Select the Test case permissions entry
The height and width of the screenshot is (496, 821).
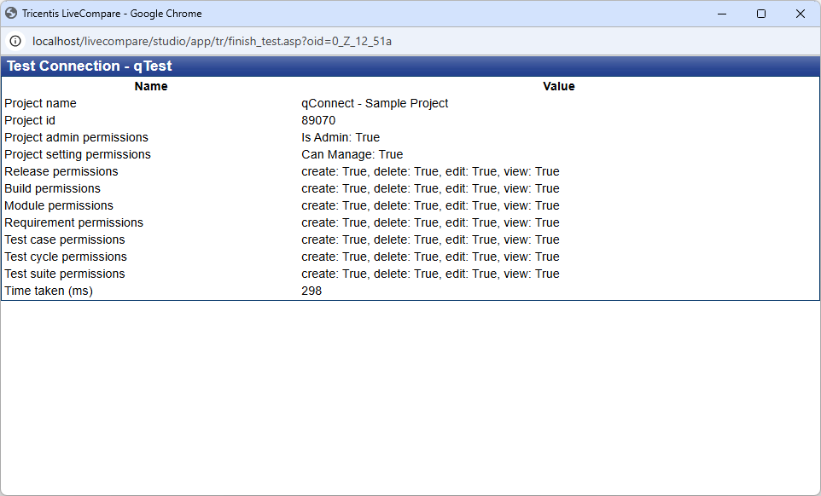point(63,239)
